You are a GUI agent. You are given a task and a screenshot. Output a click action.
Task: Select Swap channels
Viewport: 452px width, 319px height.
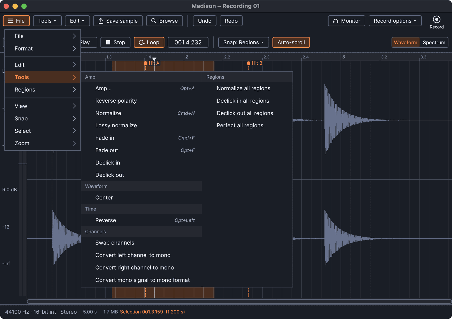(142, 243)
